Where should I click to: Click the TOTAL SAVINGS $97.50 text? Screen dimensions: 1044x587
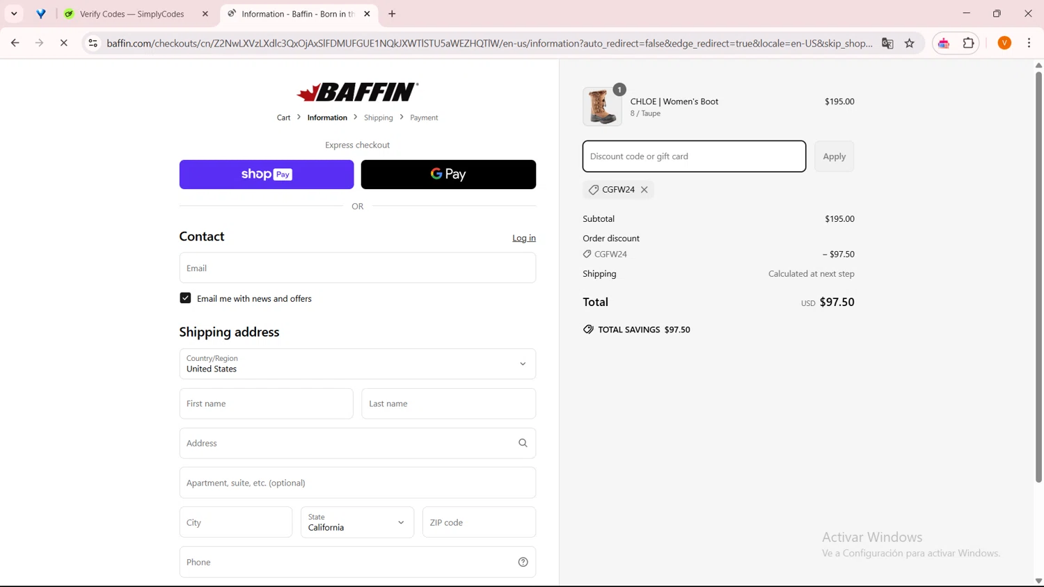[644, 330]
